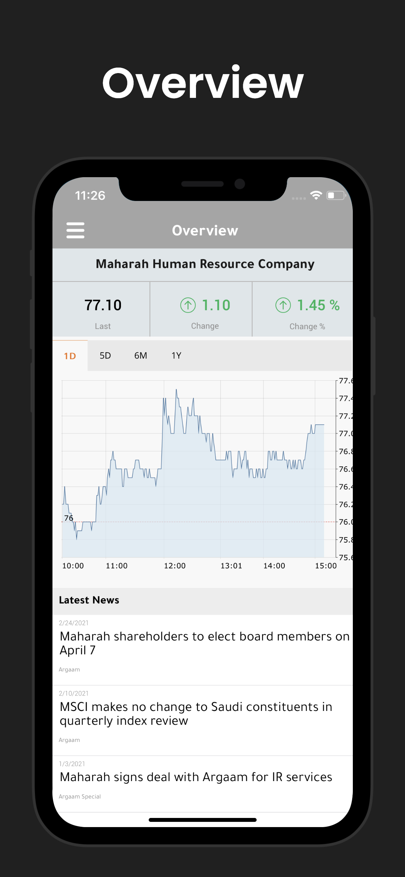This screenshot has height=877, width=405.
Task: Open the hamburger menu
Action: [75, 230]
